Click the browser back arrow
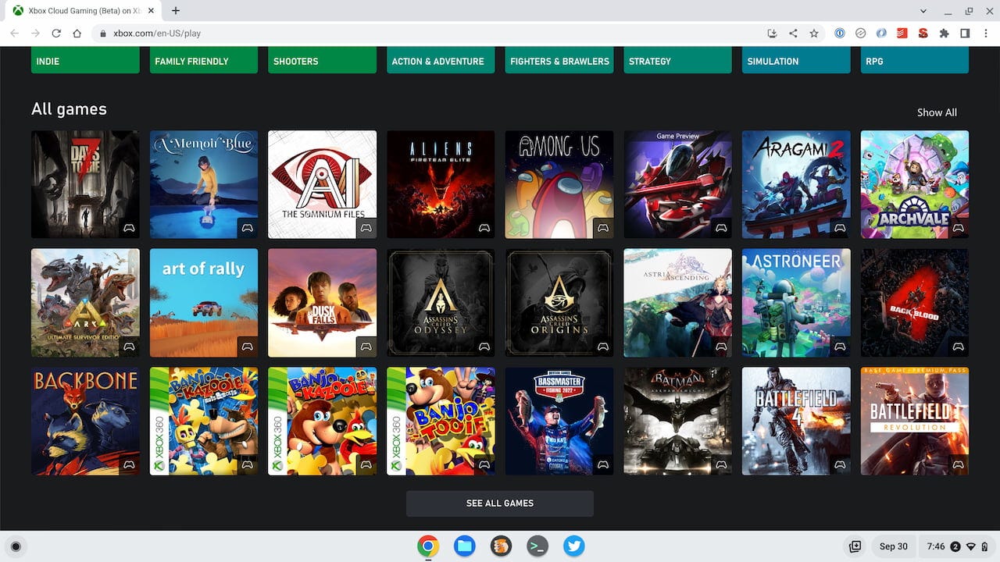 pyautogui.click(x=15, y=34)
